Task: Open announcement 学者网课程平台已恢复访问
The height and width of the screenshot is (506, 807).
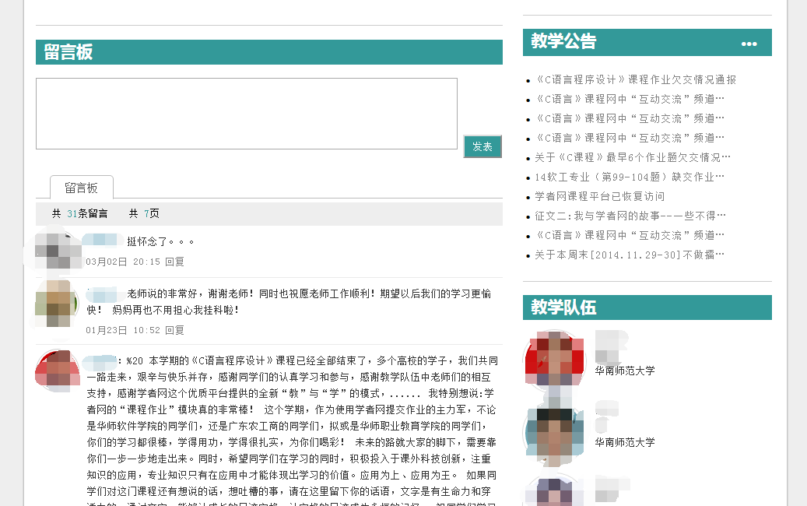Action: click(599, 196)
